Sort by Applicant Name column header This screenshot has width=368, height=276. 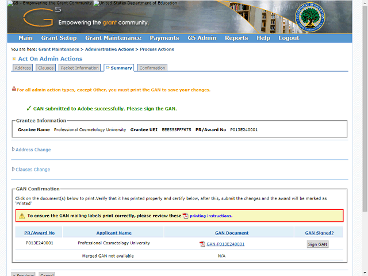pos(114,233)
